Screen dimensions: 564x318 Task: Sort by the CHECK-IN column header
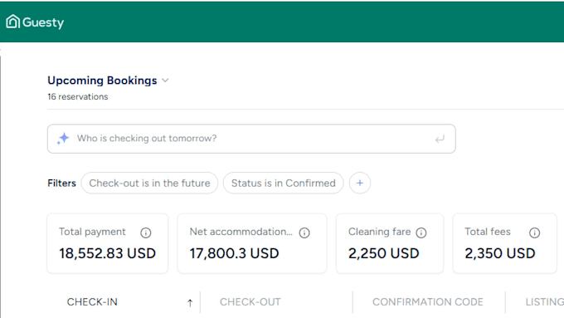pyautogui.click(x=92, y=301)
